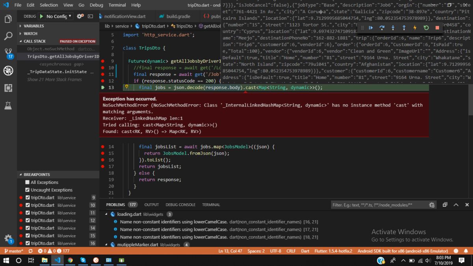Open the feedback smiley in status bar
The width and height of the screenshot is (473, 266).
[456, 251]
